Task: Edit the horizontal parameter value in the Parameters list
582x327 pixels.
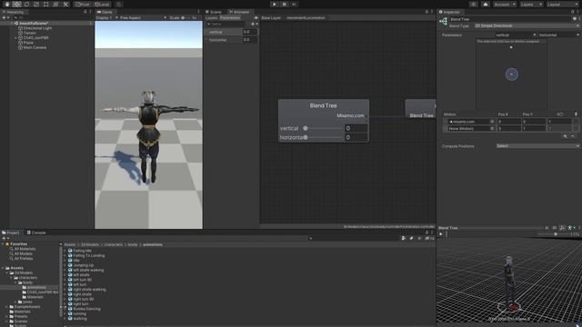Action: (x=249, y=40)
